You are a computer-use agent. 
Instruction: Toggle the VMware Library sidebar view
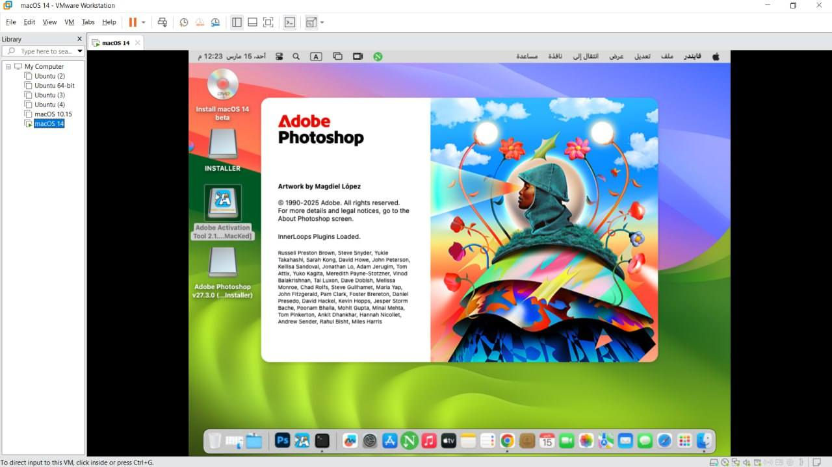point(237,22)
